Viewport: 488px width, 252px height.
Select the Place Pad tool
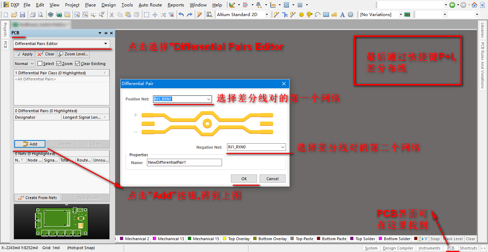point(301,15)
